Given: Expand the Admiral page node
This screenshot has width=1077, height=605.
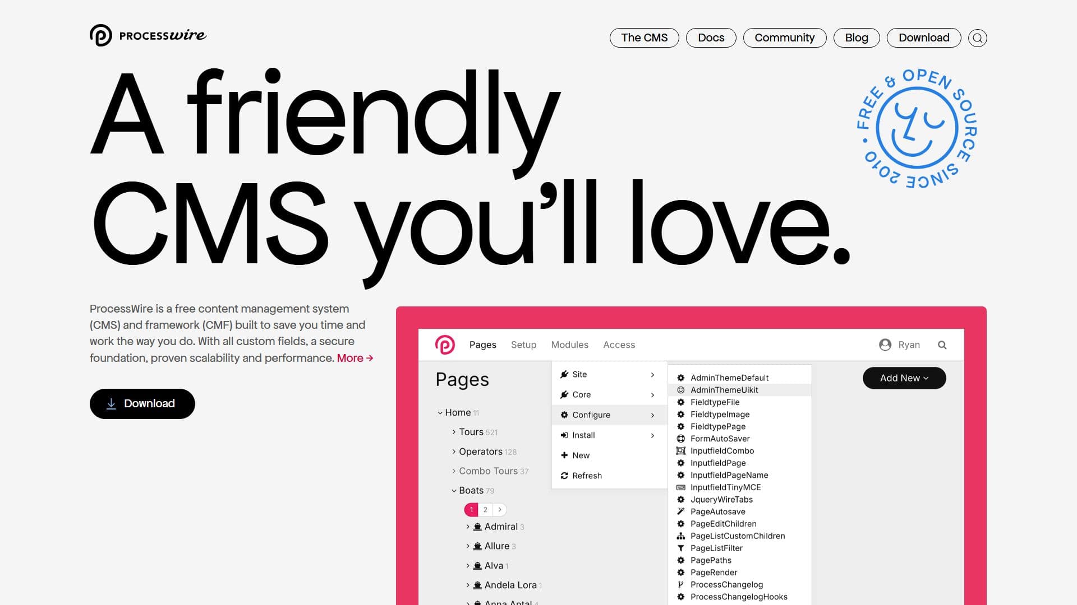Looking at the screenshot, I should (468, 527).
